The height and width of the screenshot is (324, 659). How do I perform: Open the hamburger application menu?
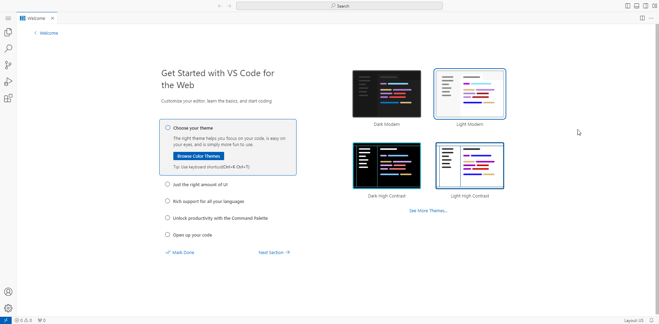click(8, 18)
